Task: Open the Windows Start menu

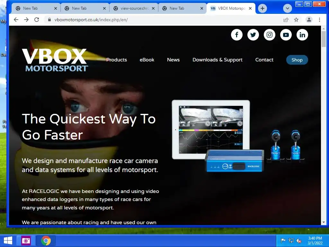Action: [x=8, y=241]
